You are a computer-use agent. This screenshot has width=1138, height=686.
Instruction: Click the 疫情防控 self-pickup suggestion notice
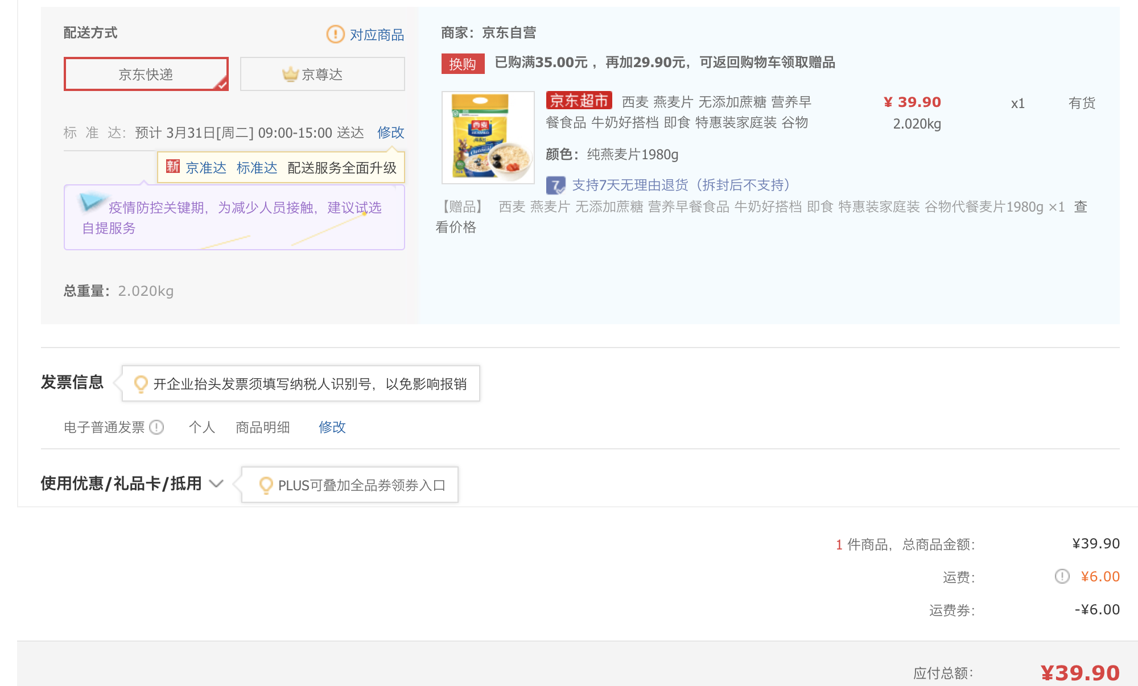click(234, 217)
